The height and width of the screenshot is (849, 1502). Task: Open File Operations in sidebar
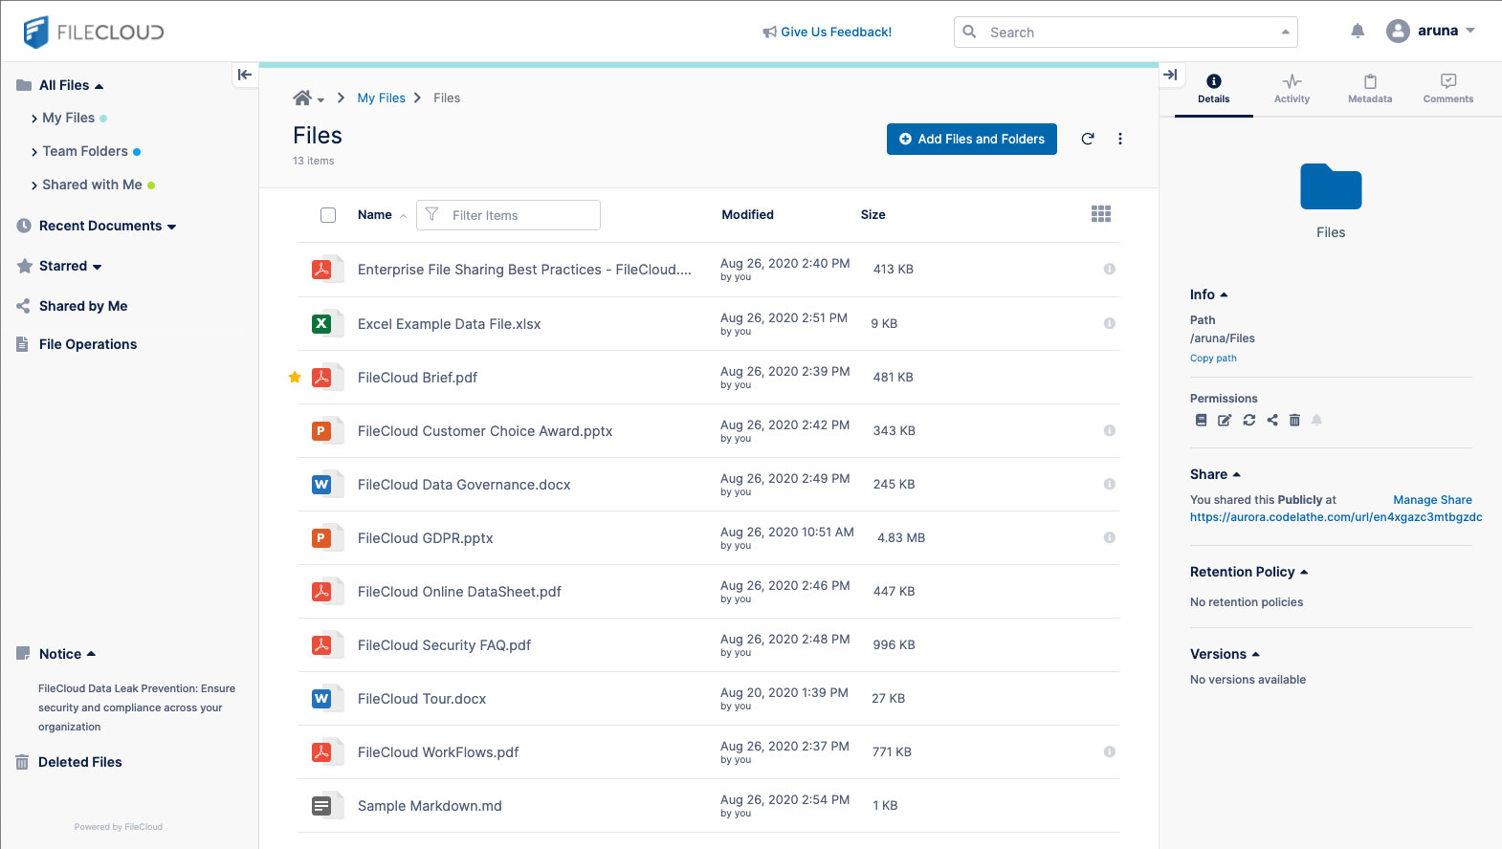88,344
